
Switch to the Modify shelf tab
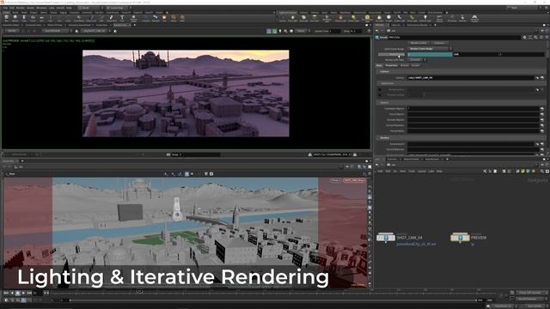point(15,13)
